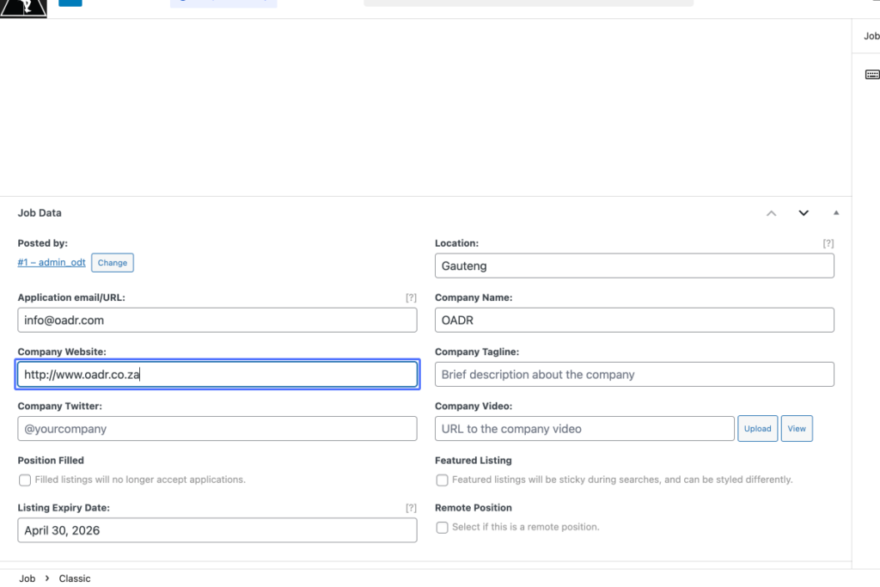The height and width of the screenshot is (587, 880).
Task: Tick the Remote Position checkbox
Action: coord(443,528)
